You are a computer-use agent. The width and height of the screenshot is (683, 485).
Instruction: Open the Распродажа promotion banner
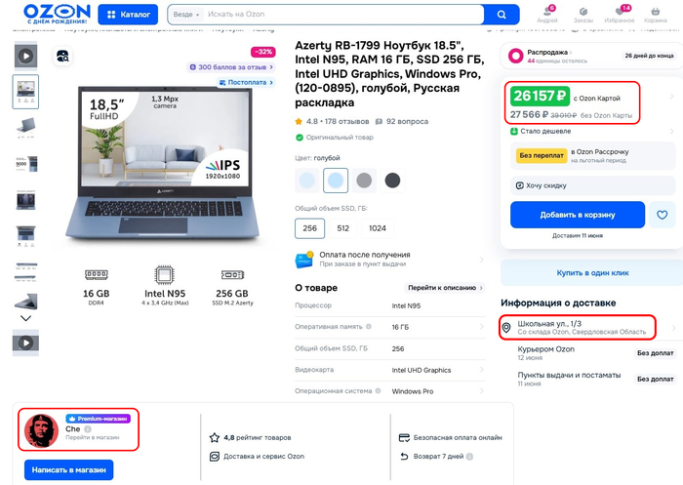coord(591,56)
